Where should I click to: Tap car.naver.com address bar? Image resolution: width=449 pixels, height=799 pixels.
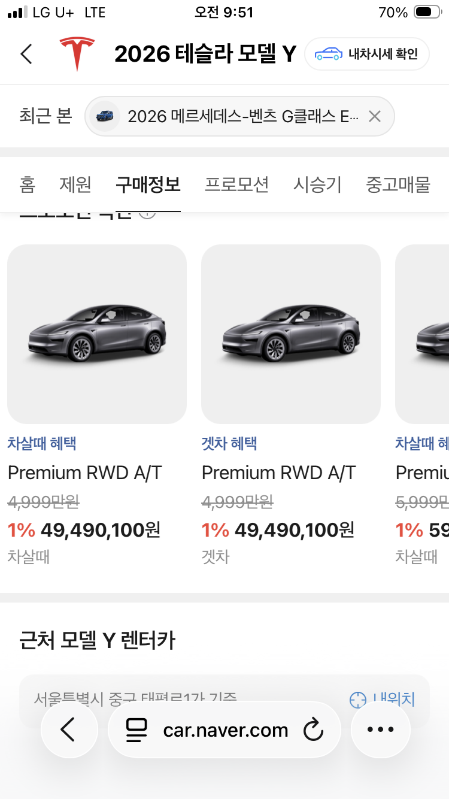click(x=224, y=730)
